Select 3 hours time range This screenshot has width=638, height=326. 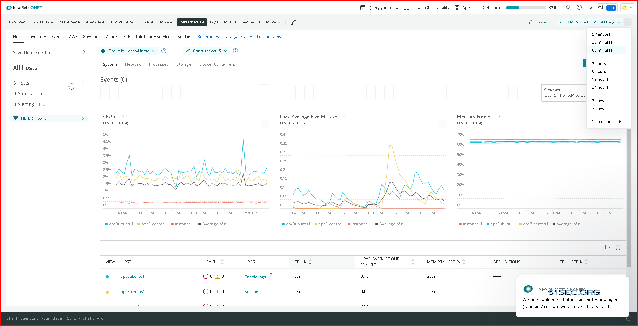tap(599, 64)
